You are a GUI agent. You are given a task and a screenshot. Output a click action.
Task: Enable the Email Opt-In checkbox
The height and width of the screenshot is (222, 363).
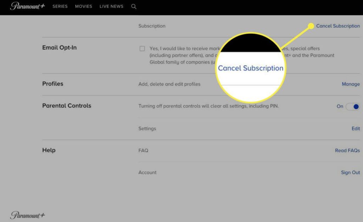142,48
